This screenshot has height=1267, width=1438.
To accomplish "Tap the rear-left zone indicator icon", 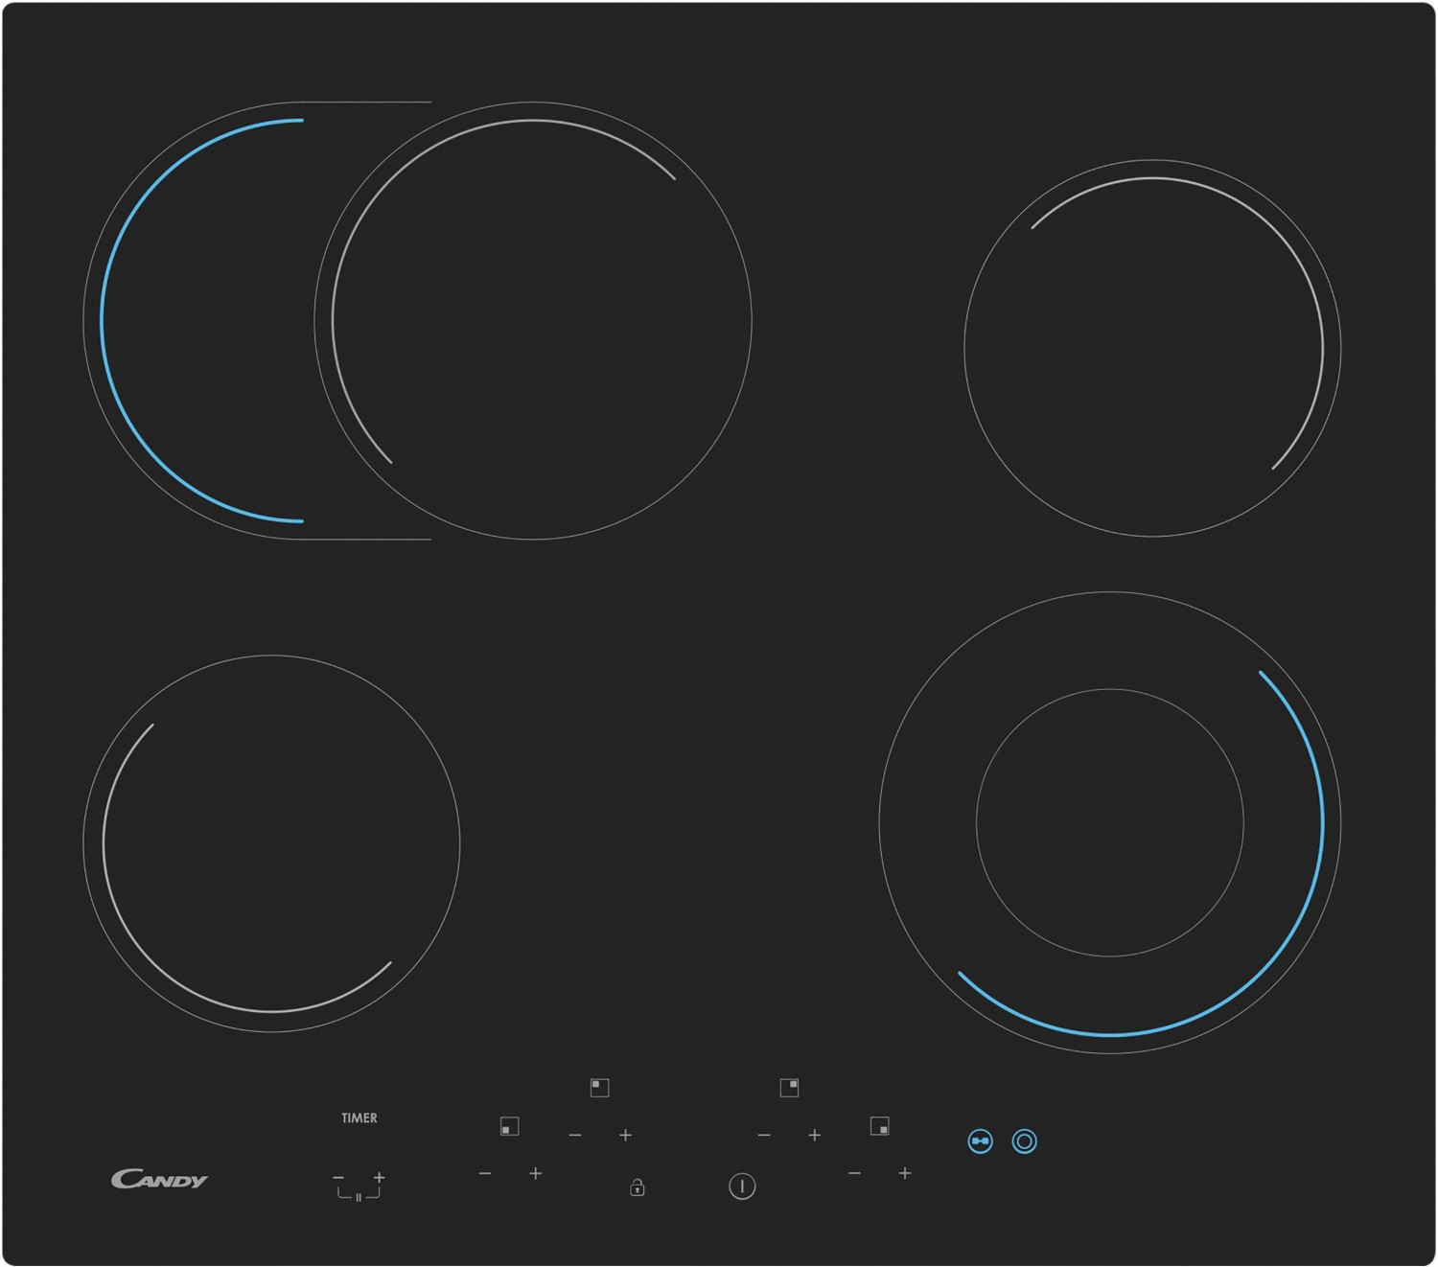I will [x=599, y=1087].
